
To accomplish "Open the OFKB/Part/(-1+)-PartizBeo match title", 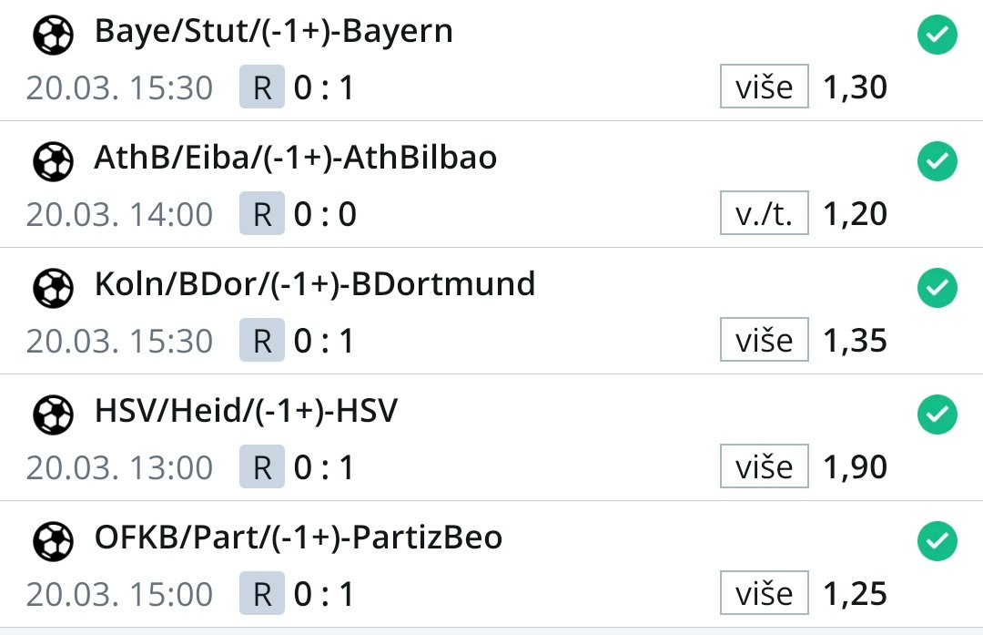I will tap(299, 538).
